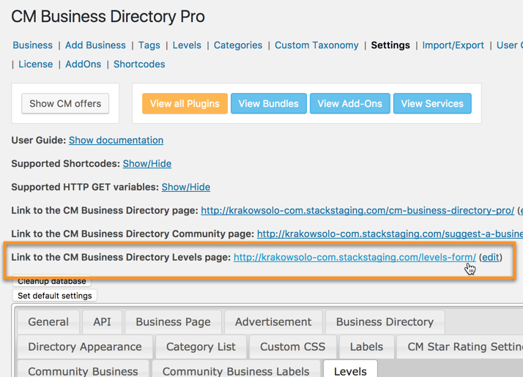Image resolution: width=523 pixels, height=377 pixels.
Task: Open the License page link
Action: click(x=36, y=64)
